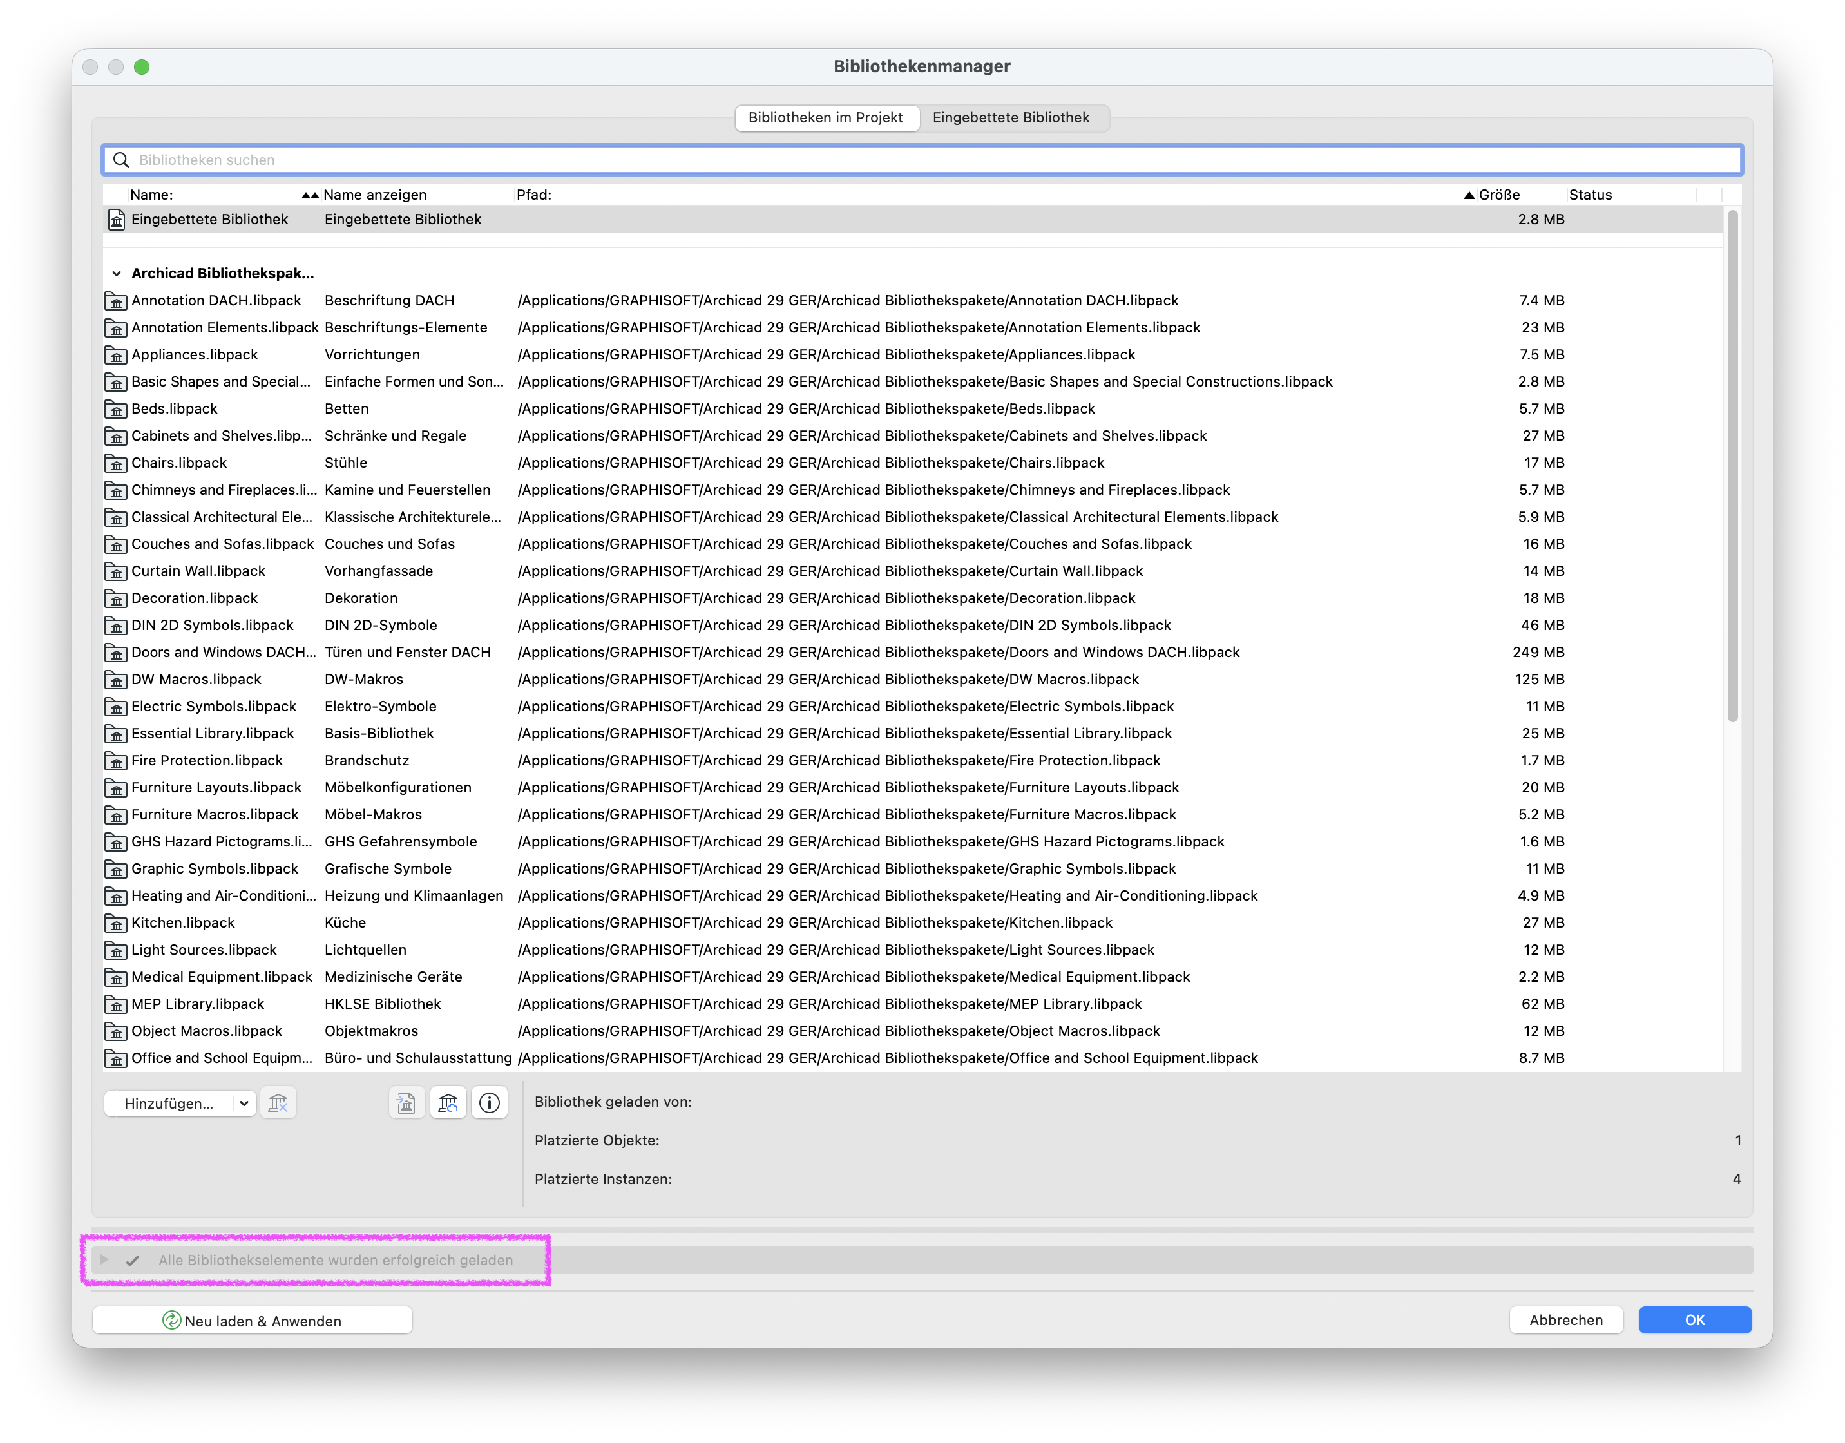1845x1443 pixels.
Task: Click path ending in Furniture Layouts.libpack
Action: click(848, 787)
